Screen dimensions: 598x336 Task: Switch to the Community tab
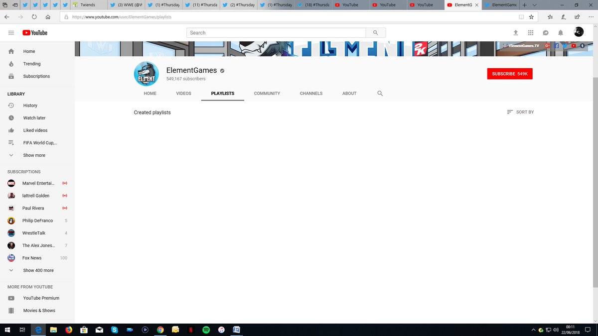(x=267, y=93)
